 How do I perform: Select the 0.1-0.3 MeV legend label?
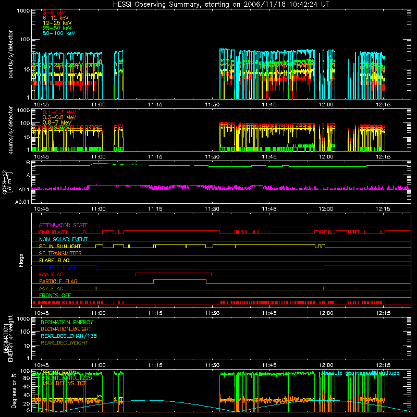tap(59, 112)
